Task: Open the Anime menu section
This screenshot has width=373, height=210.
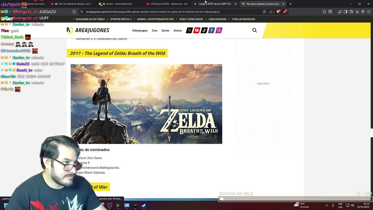Action: [x=177, y=31]
